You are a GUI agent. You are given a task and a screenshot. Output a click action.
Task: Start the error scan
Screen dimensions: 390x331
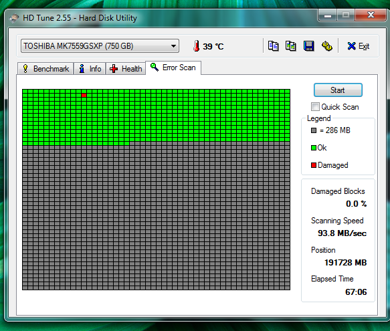click(338, 90)
